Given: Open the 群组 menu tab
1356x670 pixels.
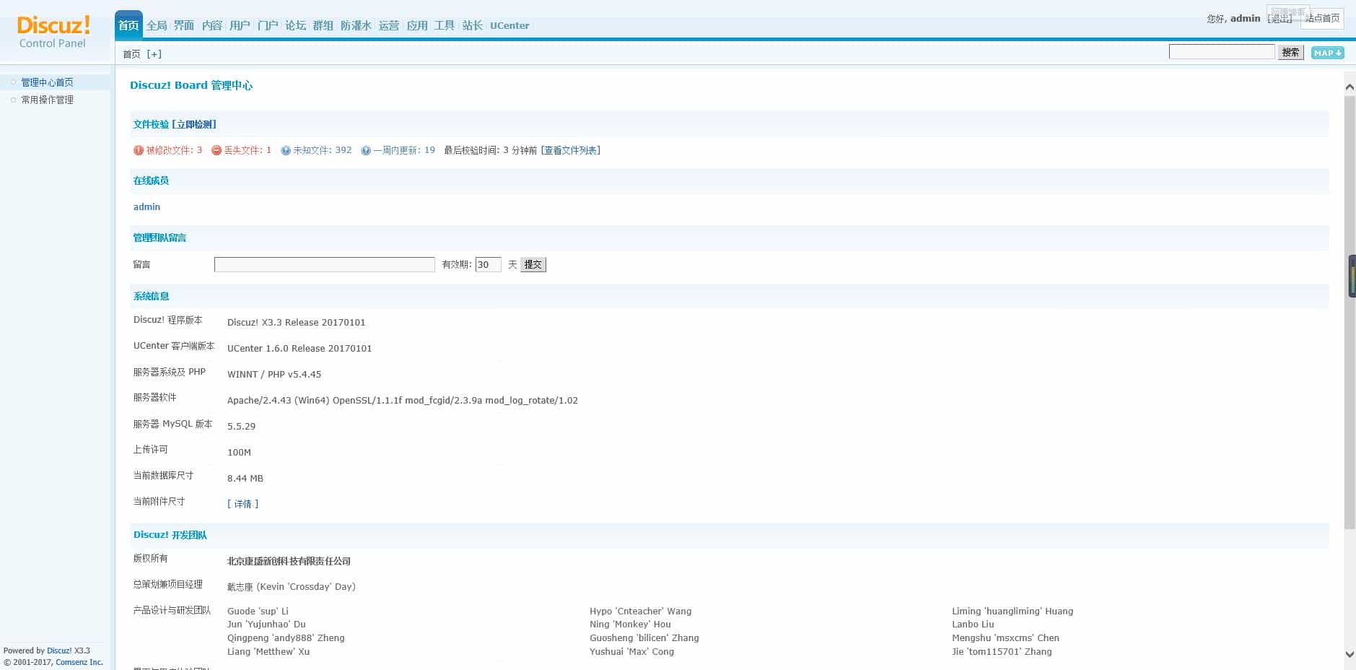Looking at the screenshot, I should click(x=323, y=25).
